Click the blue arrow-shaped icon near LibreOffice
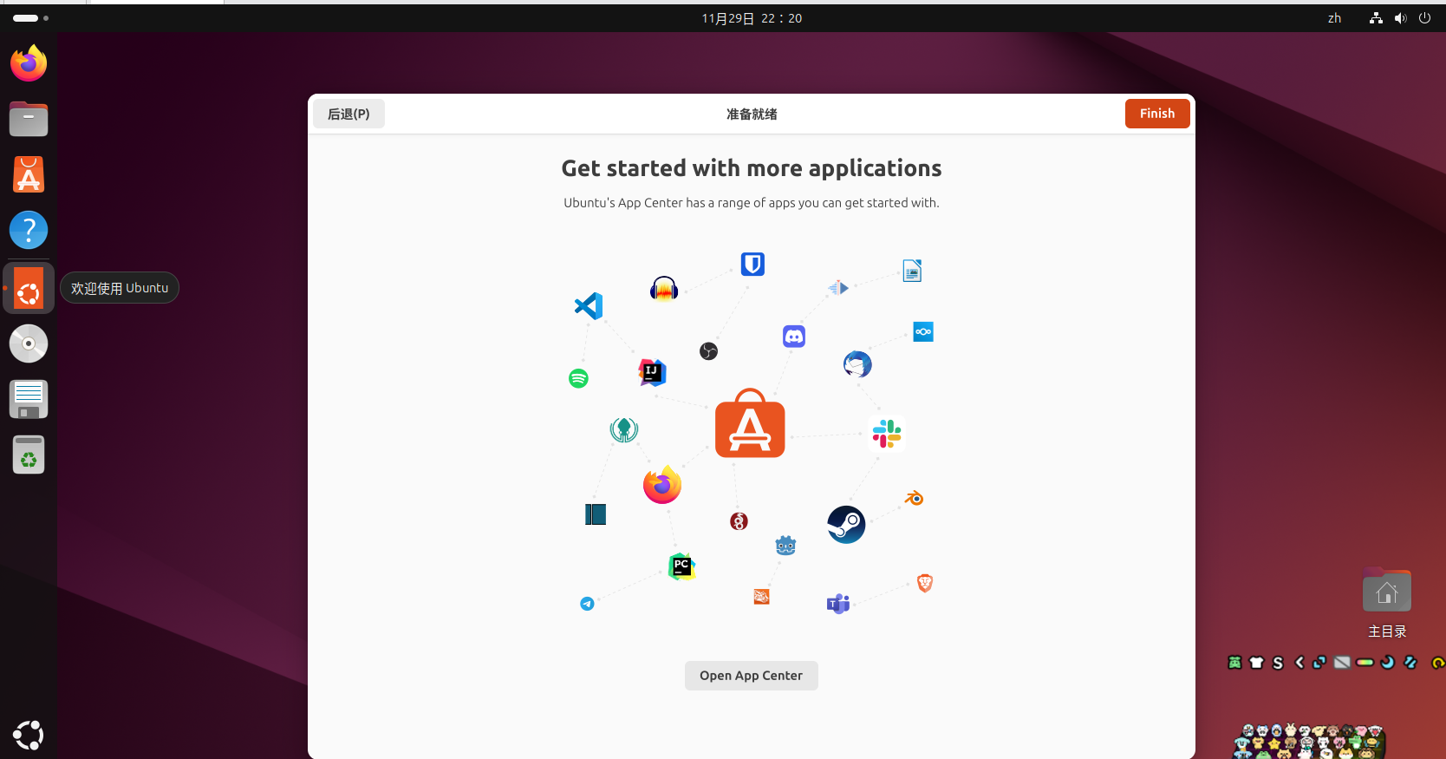Image resolution: width=1446 pixels, height=759 pixels. [x=838, y=288]
